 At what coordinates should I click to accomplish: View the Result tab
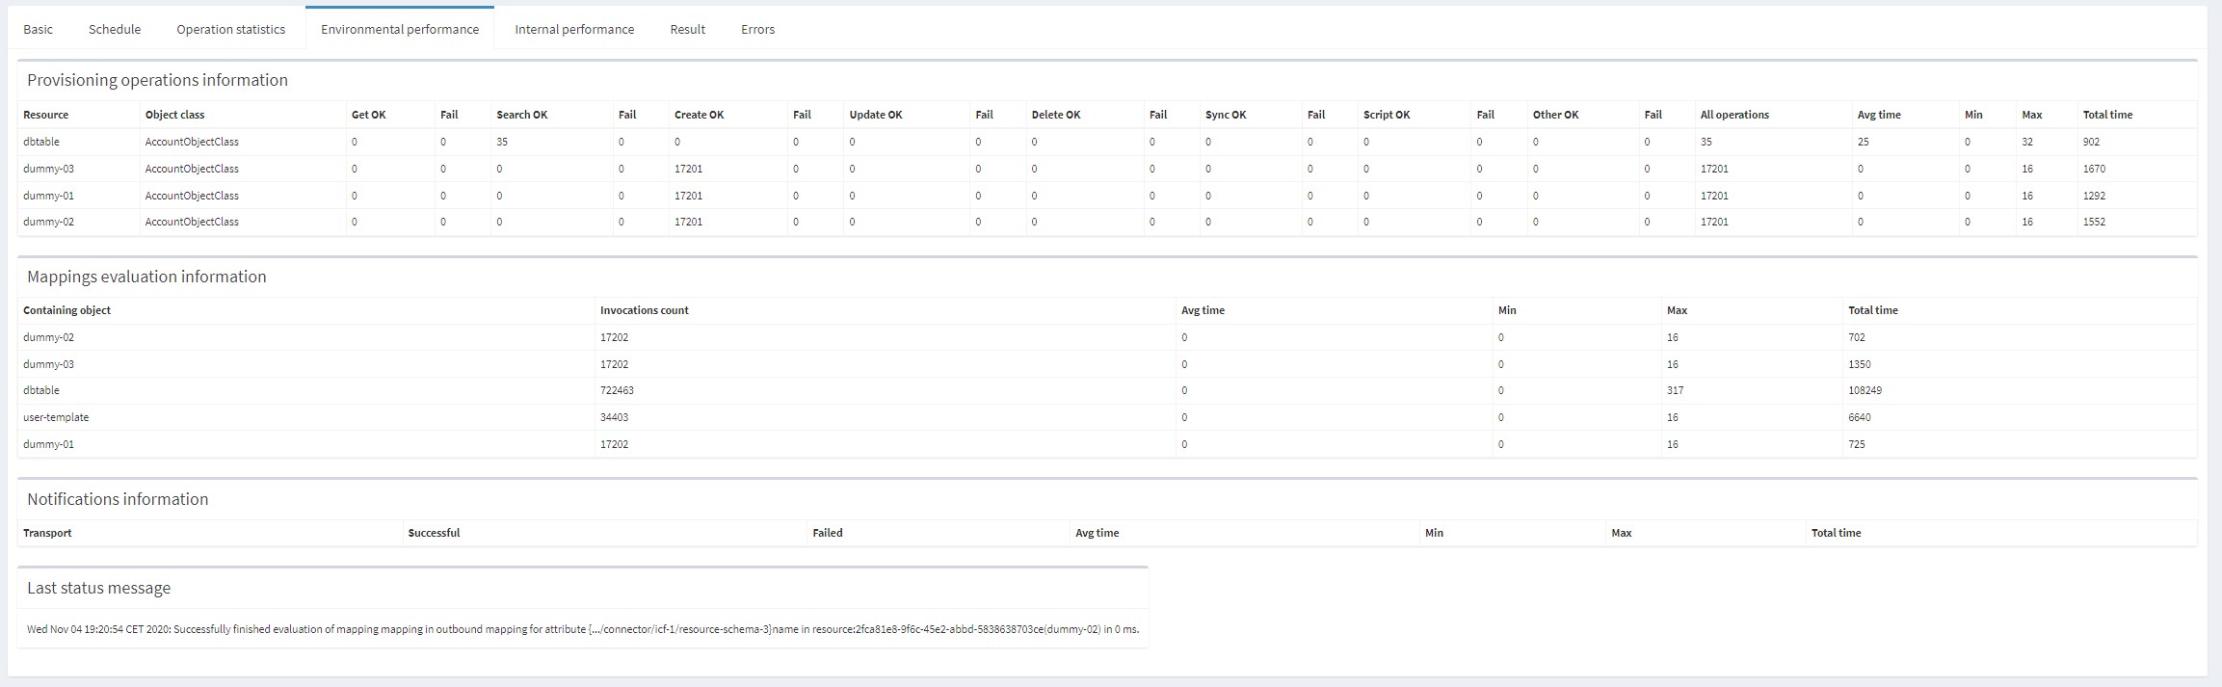coord(687,29)
